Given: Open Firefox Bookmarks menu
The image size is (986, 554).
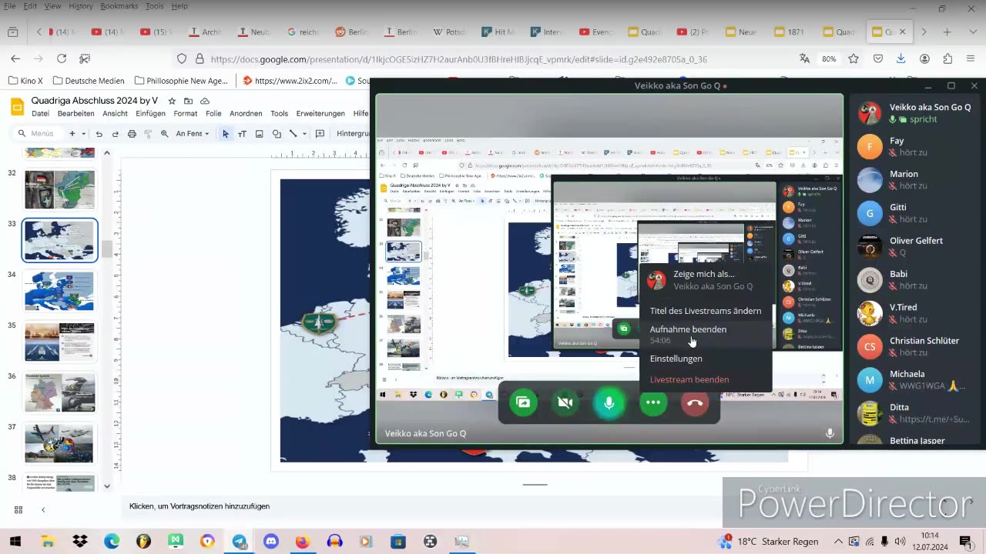Looking at the screenshot, I should pyautogui.click(x=118, y=6).
